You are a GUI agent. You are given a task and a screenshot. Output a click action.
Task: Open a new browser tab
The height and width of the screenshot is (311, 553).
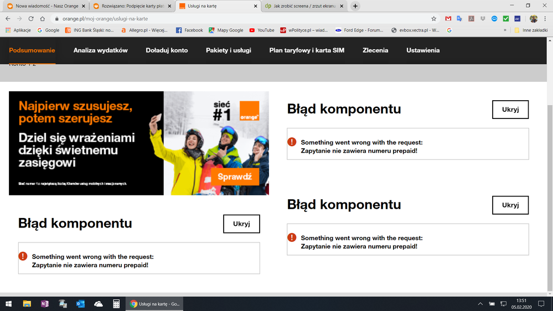click(x=355, y=6)
